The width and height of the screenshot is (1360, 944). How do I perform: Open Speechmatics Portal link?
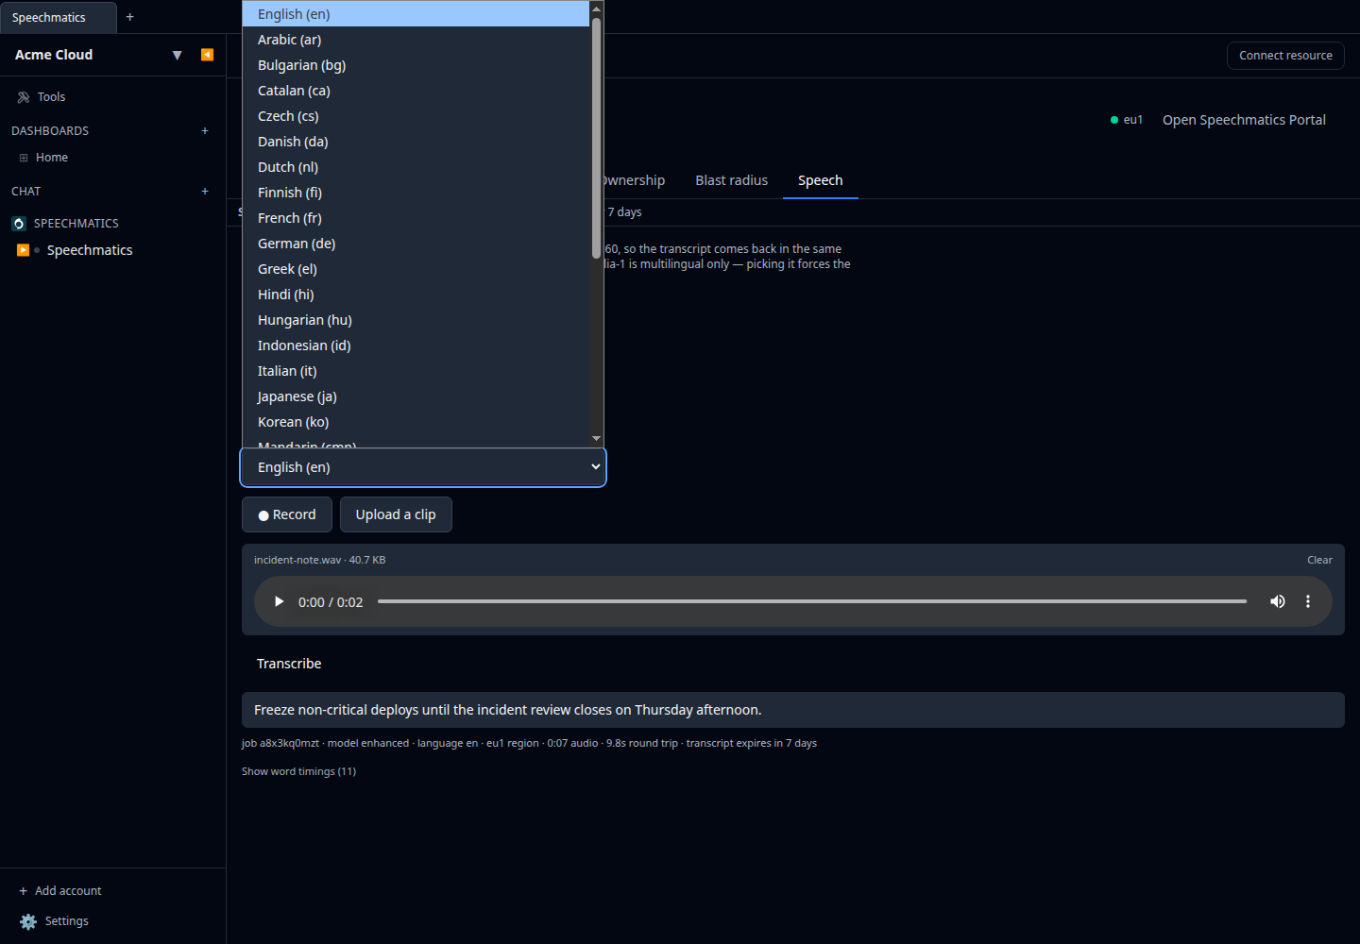[x=1244, y=120]
